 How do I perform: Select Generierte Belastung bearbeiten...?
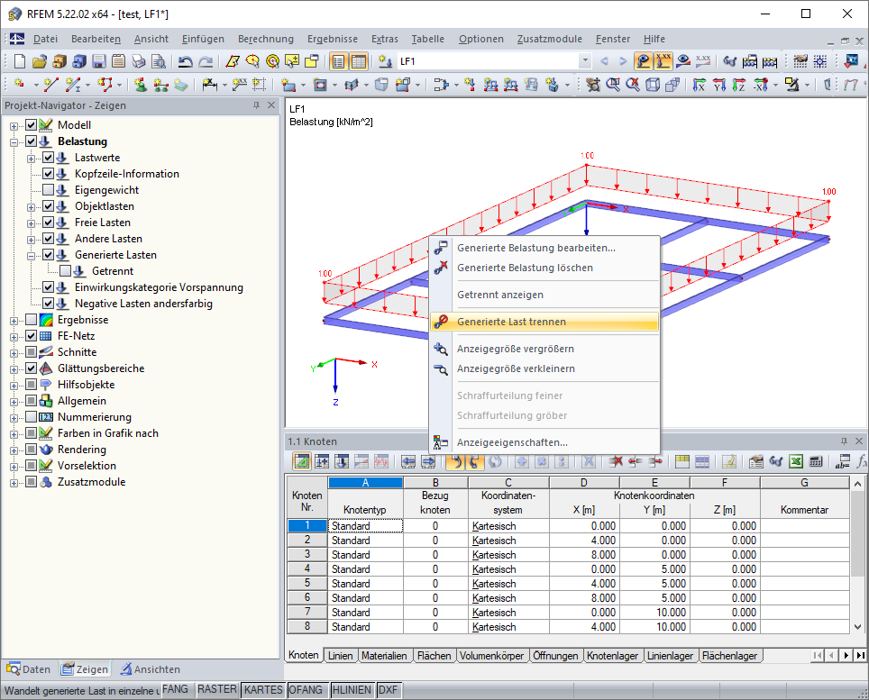pos(544,248)
